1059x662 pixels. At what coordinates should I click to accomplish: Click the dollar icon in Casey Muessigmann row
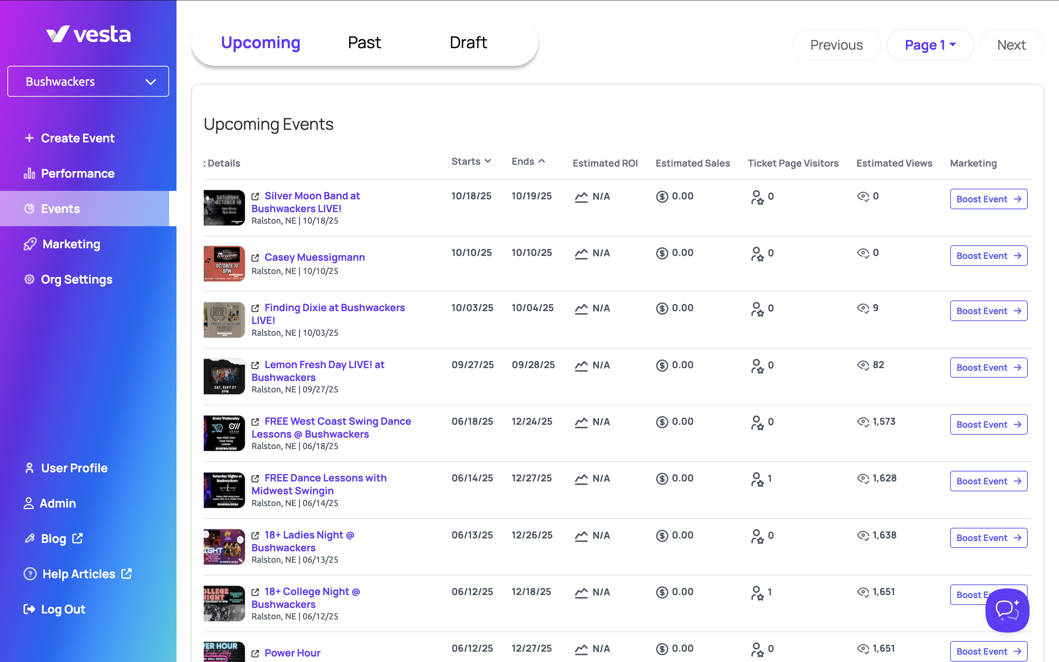[x=662, y=253]
